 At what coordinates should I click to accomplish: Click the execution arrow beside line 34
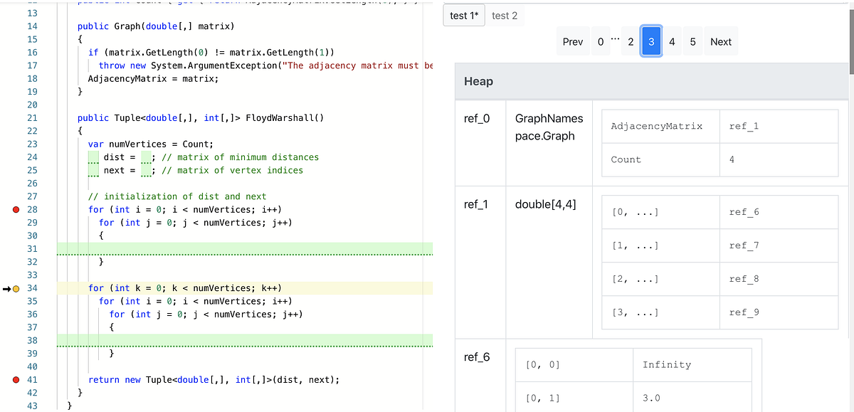[9, 288]
